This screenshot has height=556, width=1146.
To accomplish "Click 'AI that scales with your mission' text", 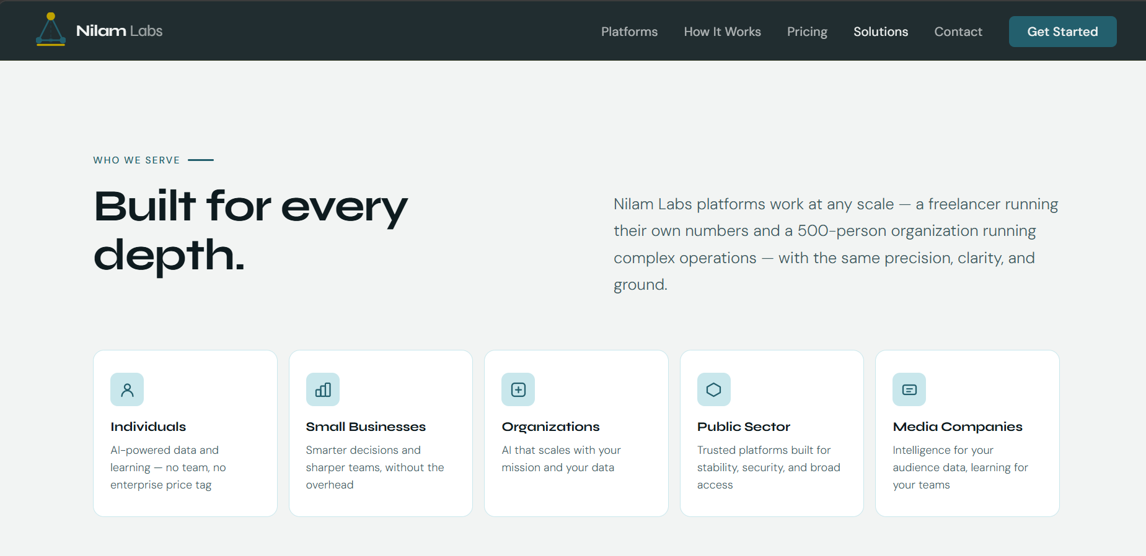I will point(561,459).
